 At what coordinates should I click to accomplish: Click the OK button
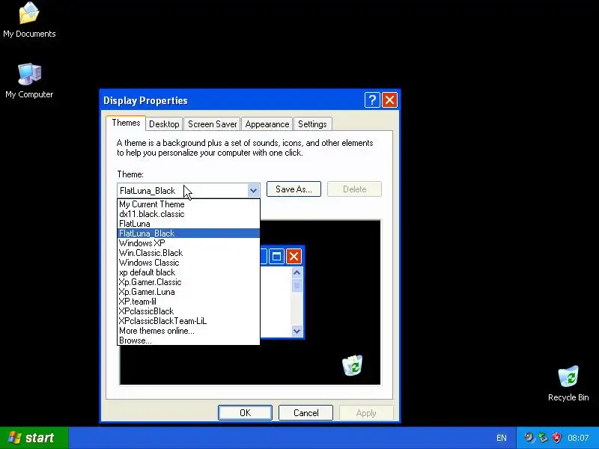(246, 413)
